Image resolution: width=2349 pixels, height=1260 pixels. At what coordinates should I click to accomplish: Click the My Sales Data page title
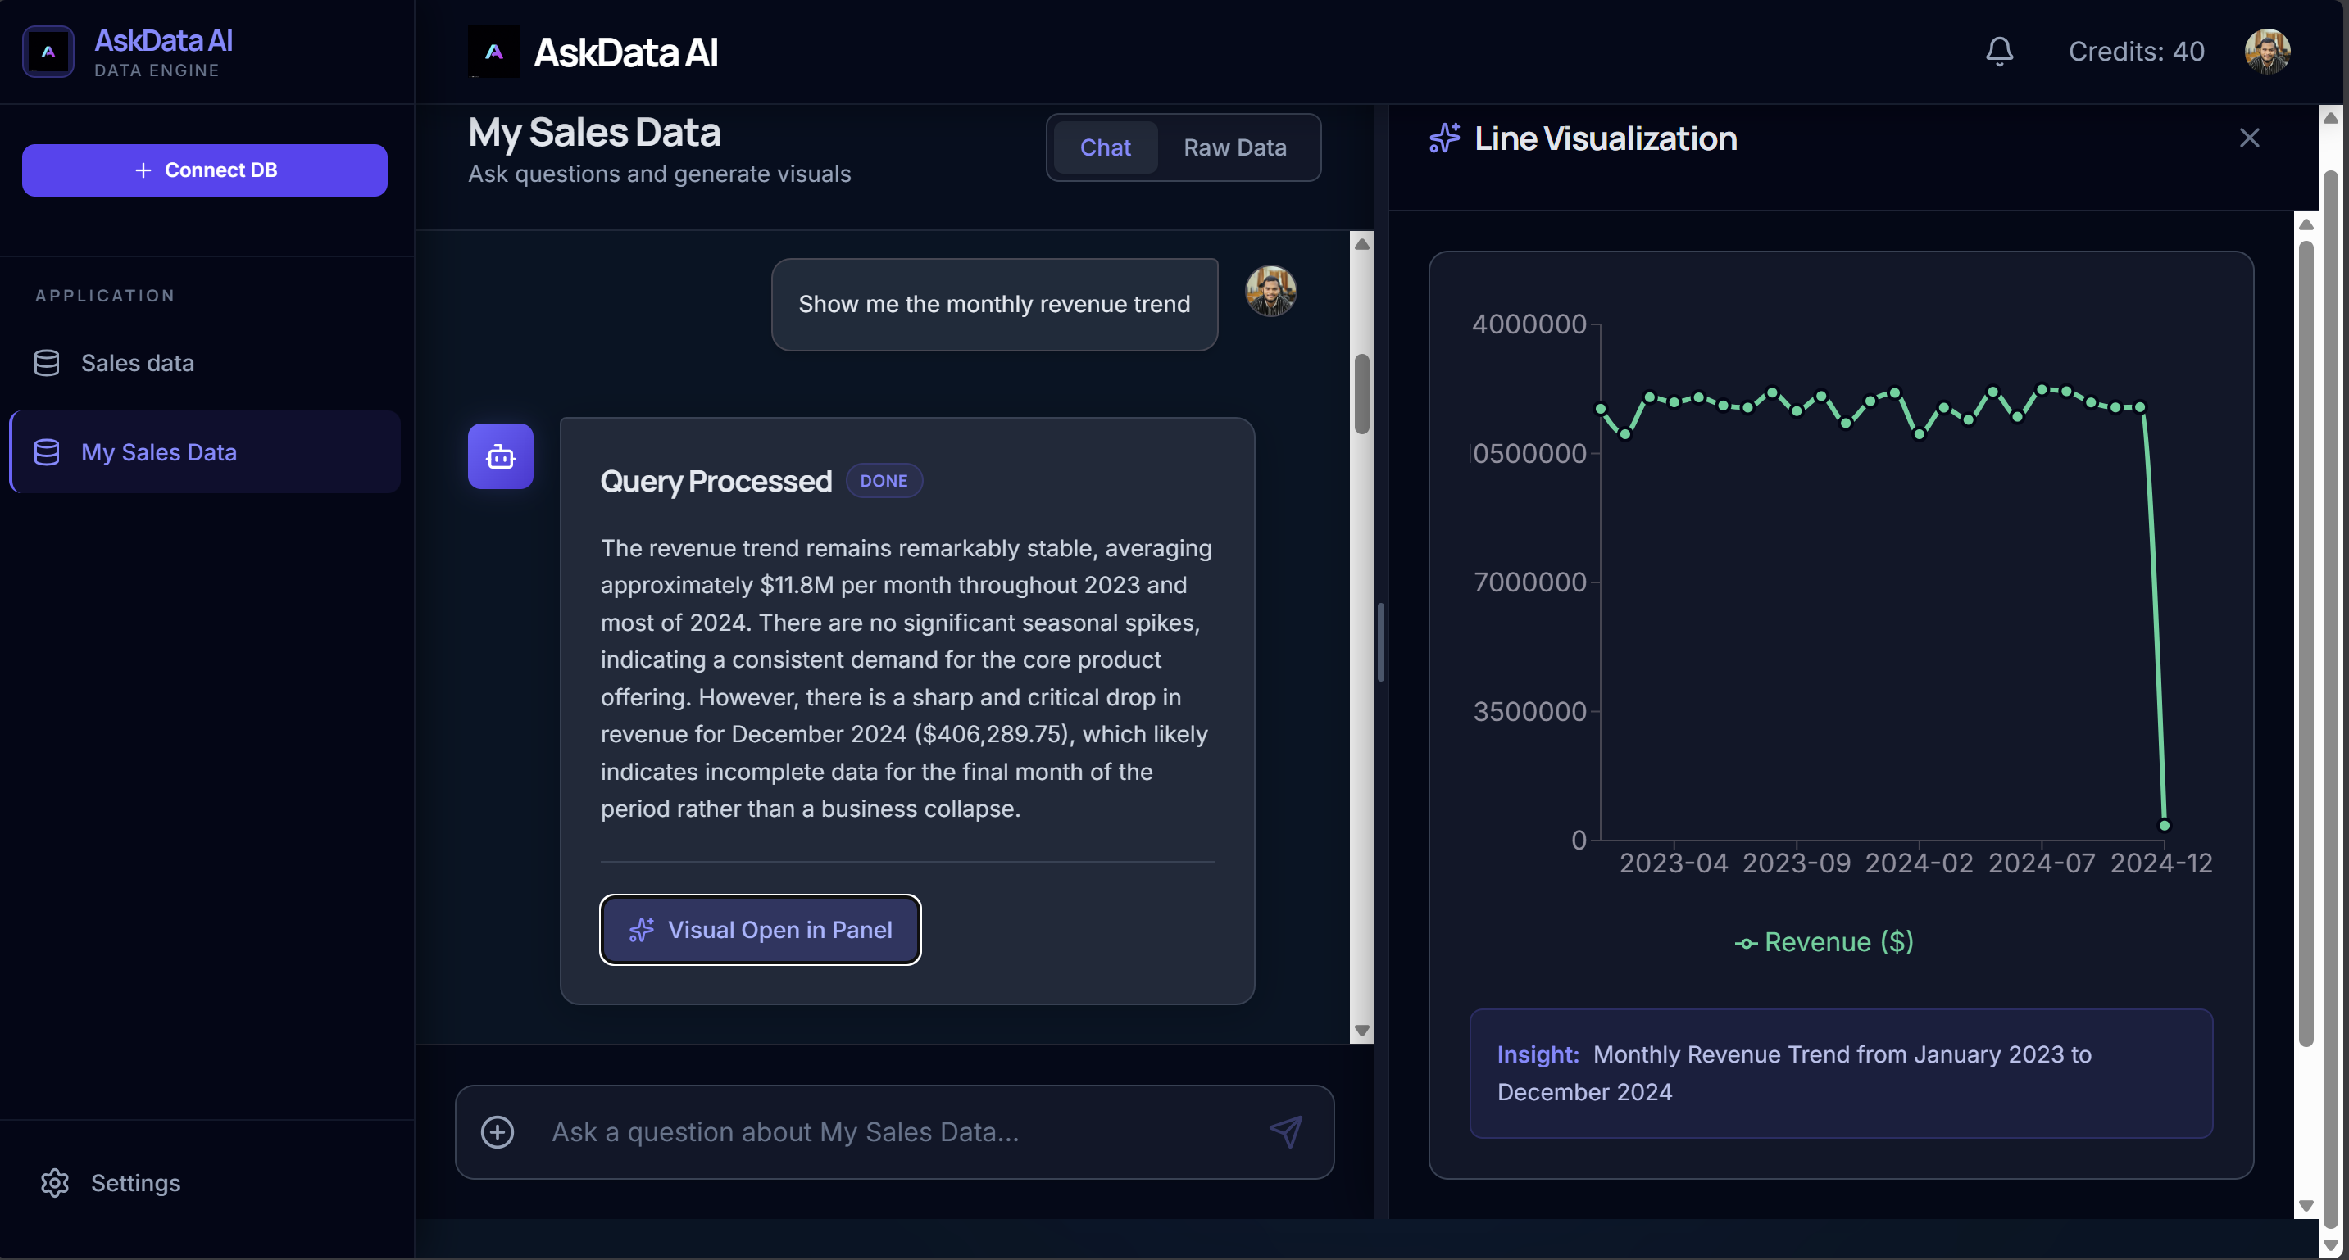593,132
